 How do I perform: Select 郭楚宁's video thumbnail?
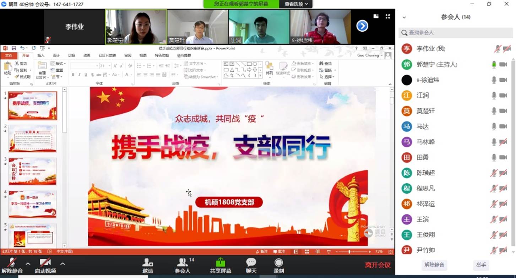(x=136, y=27)
